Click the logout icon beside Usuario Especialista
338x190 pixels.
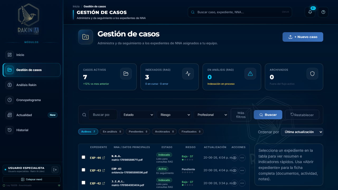pyautogui.click(x=55, y=170)
